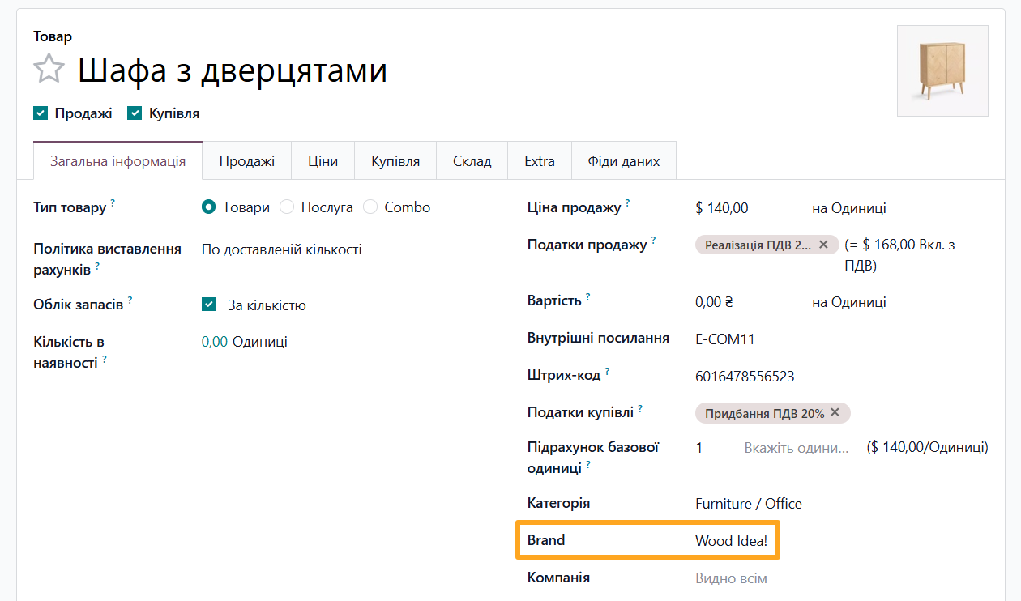Open invoicing policy По доставленій кількості
Image resolution: width=1021 pixels, height=601 pixels.
coord(282,249)
